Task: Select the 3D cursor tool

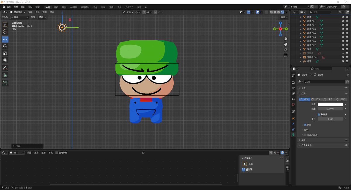Action: click(x=5, y=32)
